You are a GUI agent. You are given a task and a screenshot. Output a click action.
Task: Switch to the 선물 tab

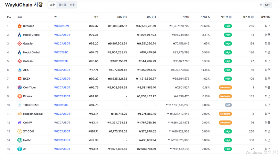point(72,5)
